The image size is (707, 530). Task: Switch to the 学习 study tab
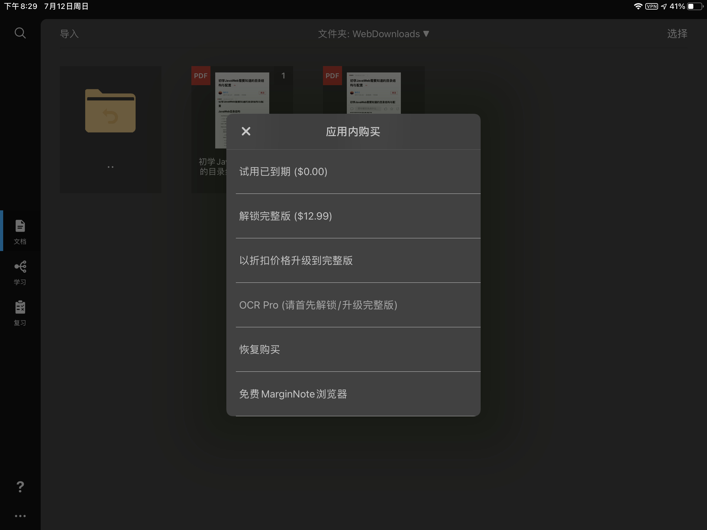(x=20, y=273)
